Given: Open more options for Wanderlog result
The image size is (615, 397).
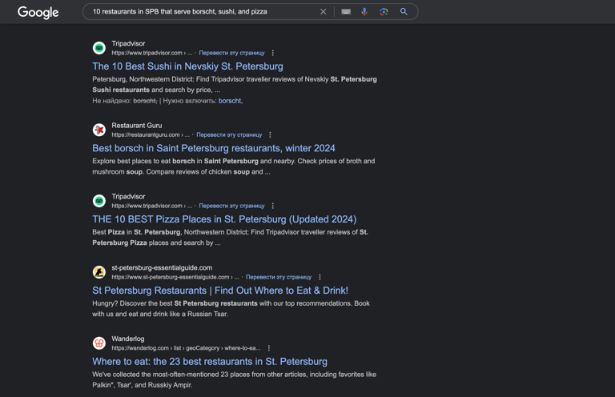Looking at the screenshot, I should (269, 348).
